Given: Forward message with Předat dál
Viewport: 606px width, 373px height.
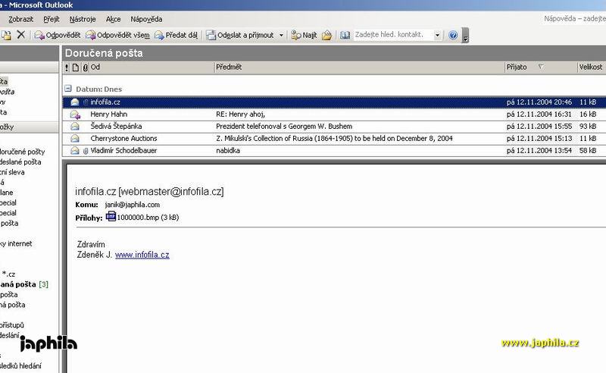Looking at the screenshot, I should tap(176, 35).
